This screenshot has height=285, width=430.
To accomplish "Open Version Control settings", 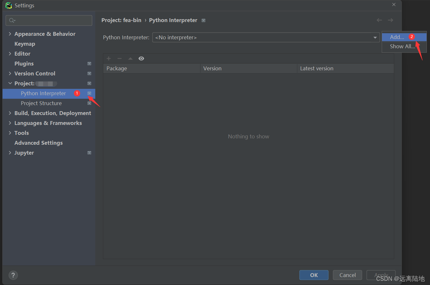I will [x=35, y=73].
